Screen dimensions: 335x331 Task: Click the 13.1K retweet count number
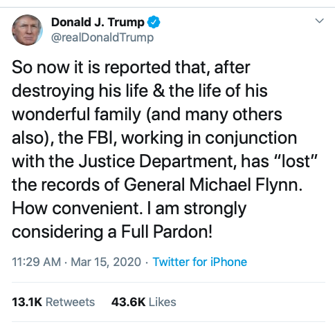click(x=27, y=302)
